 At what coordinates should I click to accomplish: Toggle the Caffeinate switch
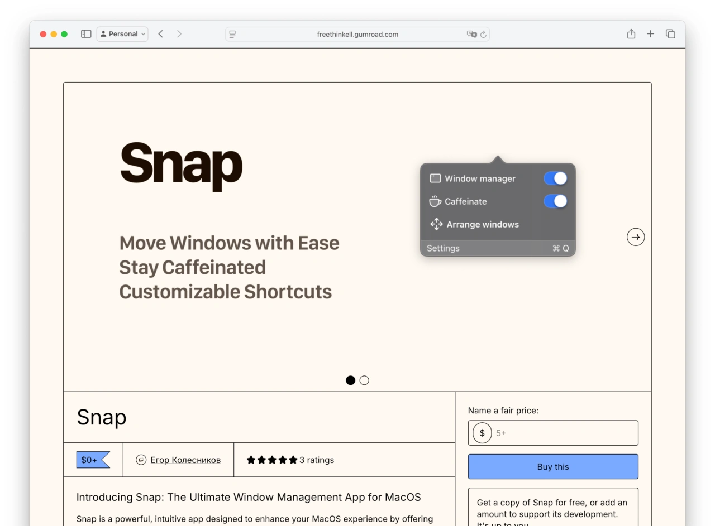pyautogui.click(x=555, y=201)
